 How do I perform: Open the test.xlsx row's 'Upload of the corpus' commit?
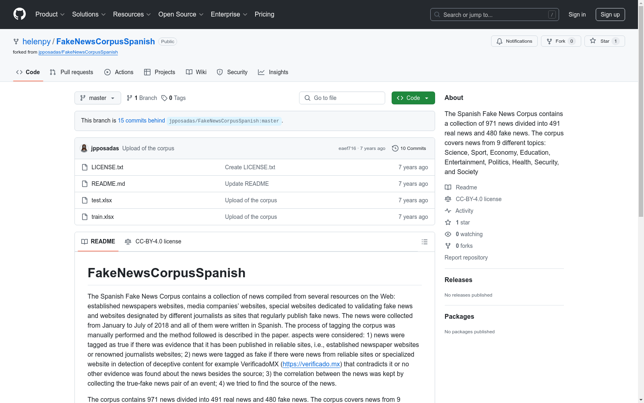point(251,200)
